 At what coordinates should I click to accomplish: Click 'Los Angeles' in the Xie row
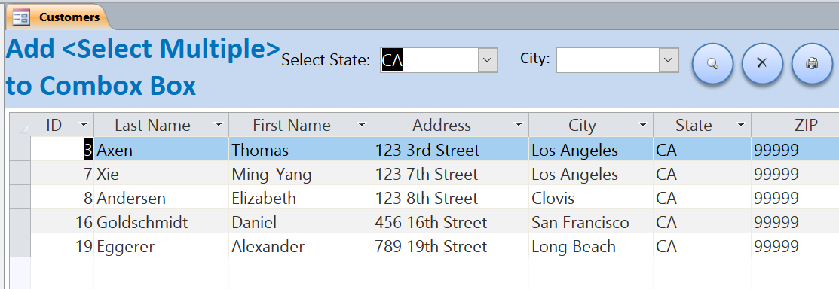click(x=591, y=174)
